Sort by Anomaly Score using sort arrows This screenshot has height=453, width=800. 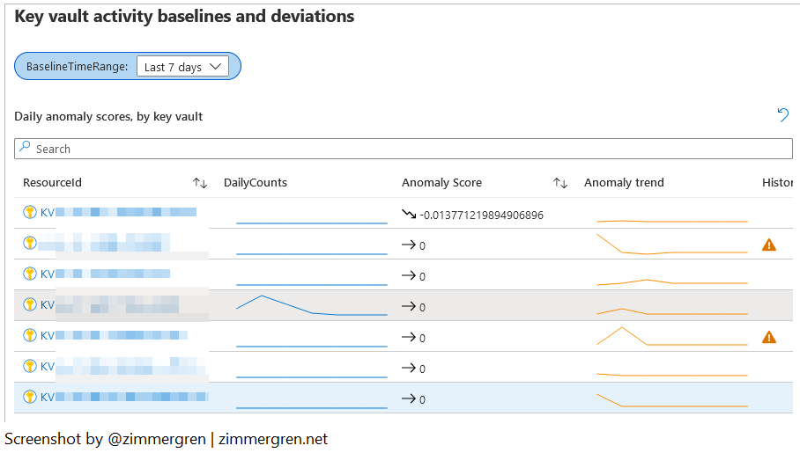click(x=559, y=183)
